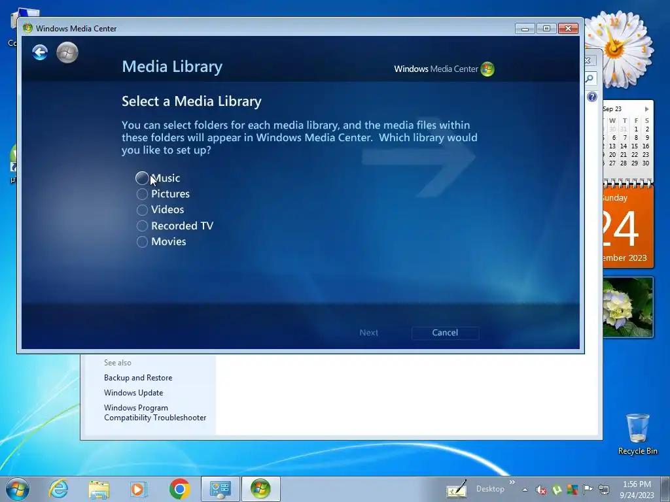Show hidden notification area icons
This screenshot has width=670, height=502.
pyautogui.click(x=525, y=490)
